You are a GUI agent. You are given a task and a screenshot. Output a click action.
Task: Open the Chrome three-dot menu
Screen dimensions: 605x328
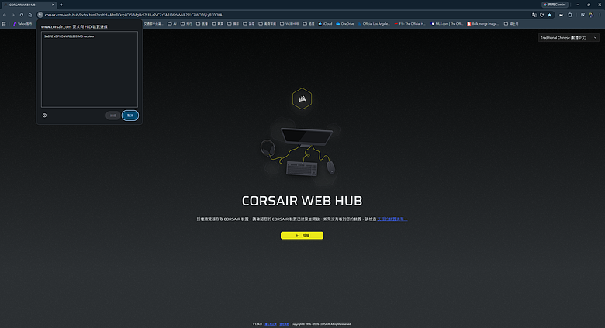point(600,15)
